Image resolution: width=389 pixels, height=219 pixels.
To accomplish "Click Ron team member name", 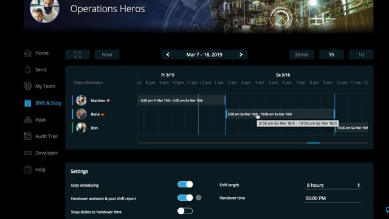I will (x=94, y=128).
